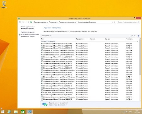Click 'Установленные обновления' breadcrumb
Viewport: 142px width, 114px height.
coord(87,22)
